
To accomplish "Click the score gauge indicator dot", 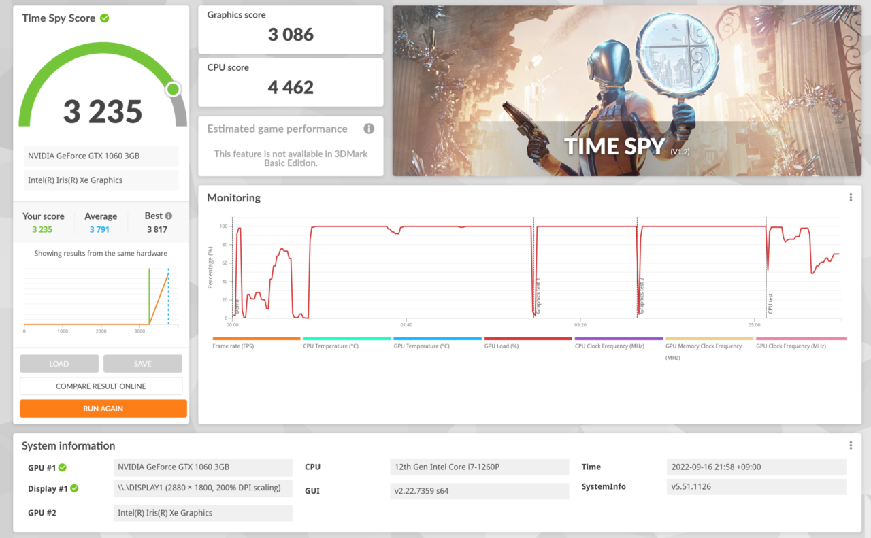I will 174,89.
